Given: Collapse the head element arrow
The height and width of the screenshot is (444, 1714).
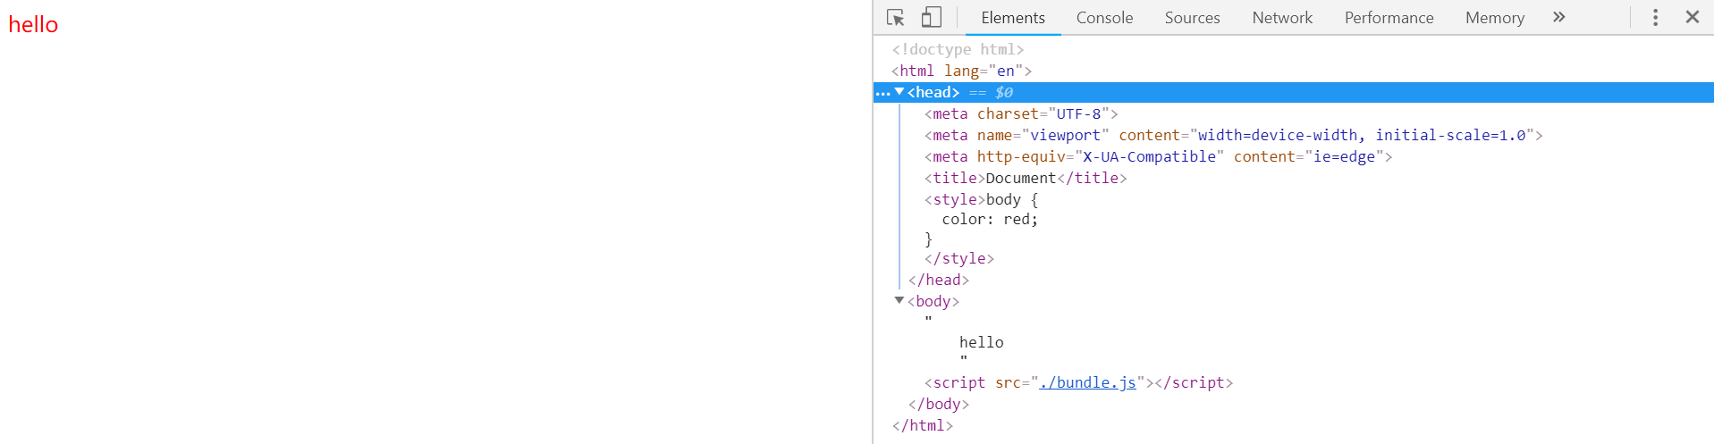Looking at the screenshot, I should [899, 92].
